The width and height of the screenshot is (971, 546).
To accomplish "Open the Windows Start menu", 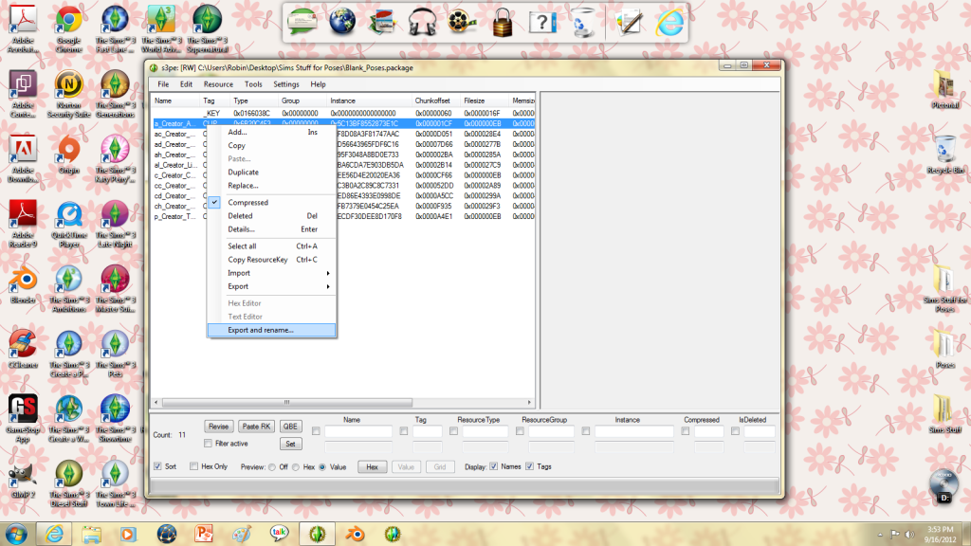I will tap(16, 533).
